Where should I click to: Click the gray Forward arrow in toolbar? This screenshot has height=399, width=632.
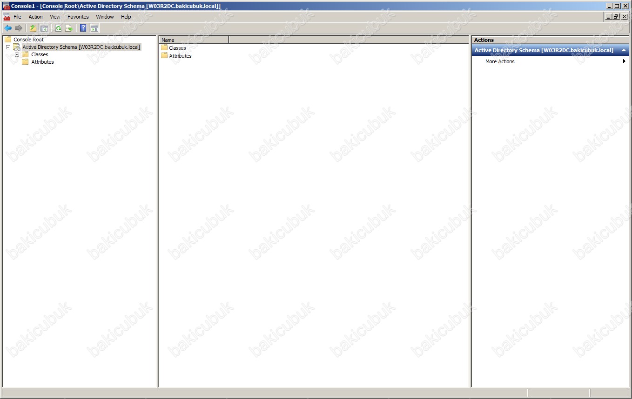[x=19, y=28]
